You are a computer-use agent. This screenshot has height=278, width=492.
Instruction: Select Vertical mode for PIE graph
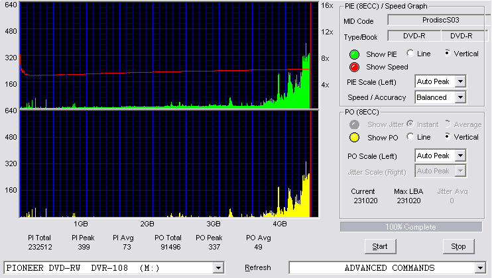pos(448,53)
